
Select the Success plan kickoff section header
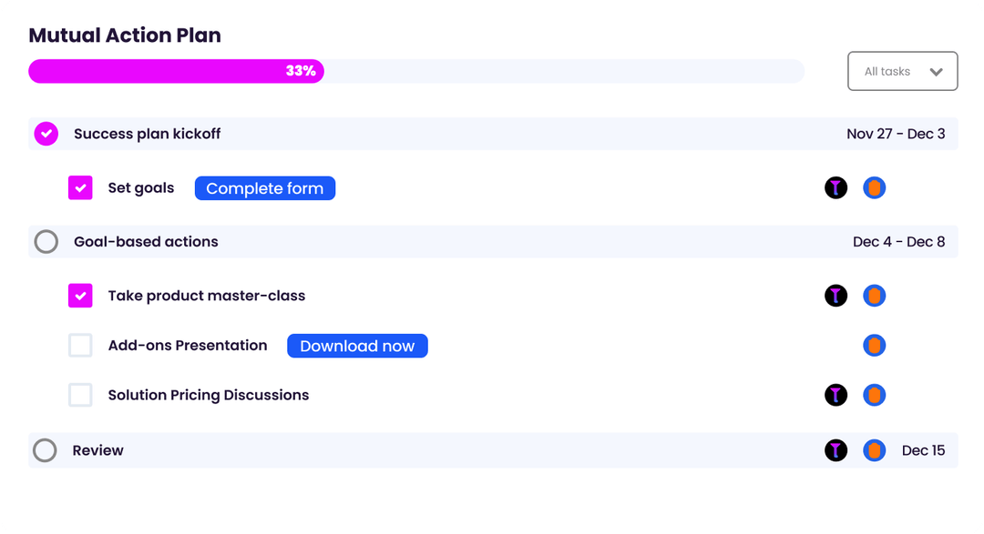[x=146, y=134]
